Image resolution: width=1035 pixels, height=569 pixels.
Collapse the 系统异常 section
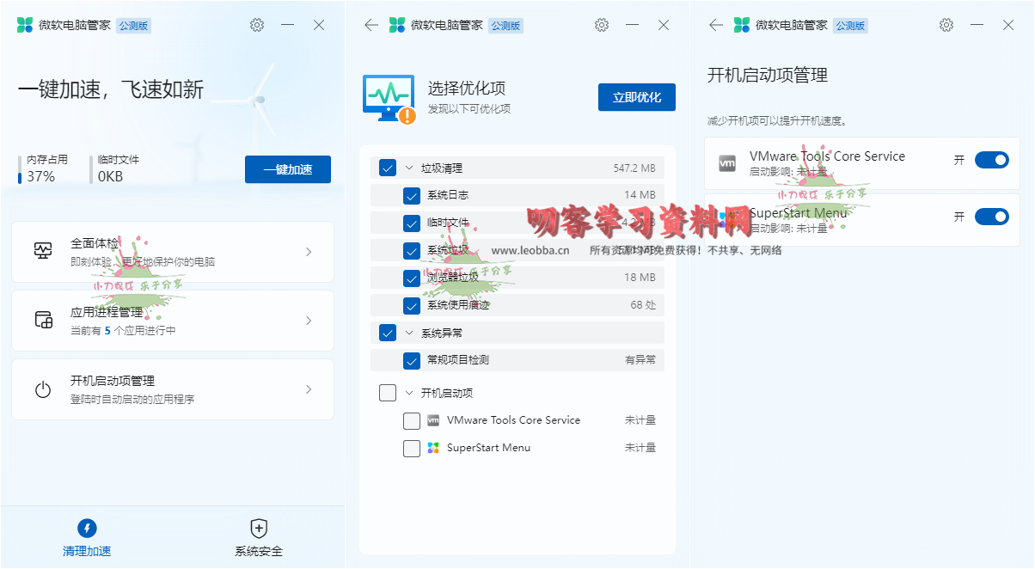408,333
